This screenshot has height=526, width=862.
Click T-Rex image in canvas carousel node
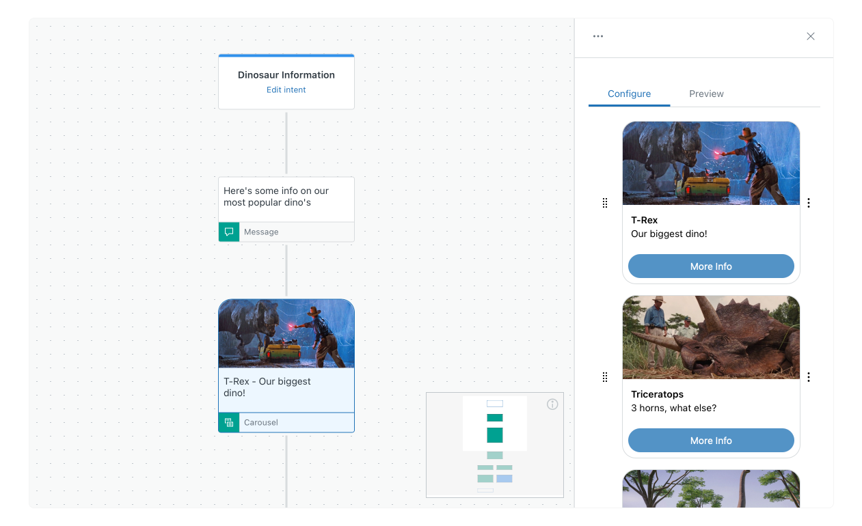coord(286,334)
